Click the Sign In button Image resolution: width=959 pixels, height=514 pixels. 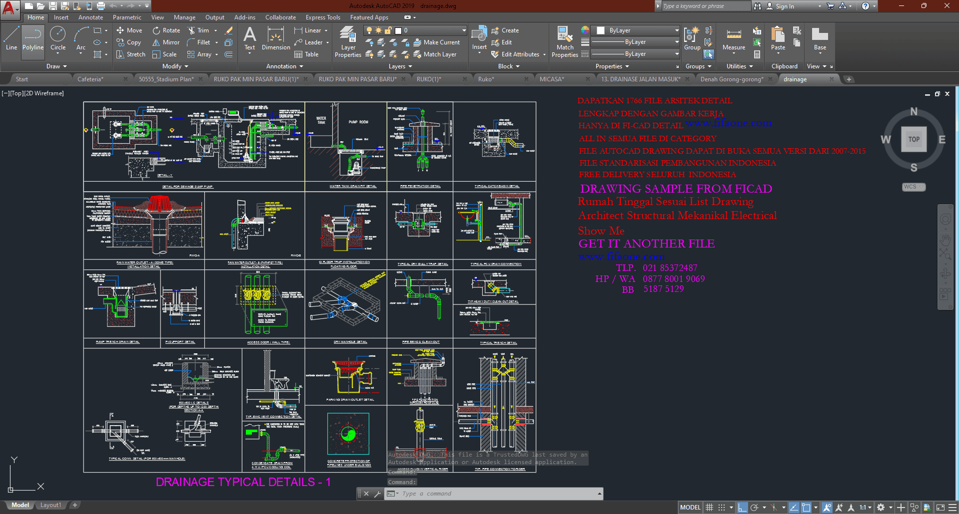pos(785,6)
